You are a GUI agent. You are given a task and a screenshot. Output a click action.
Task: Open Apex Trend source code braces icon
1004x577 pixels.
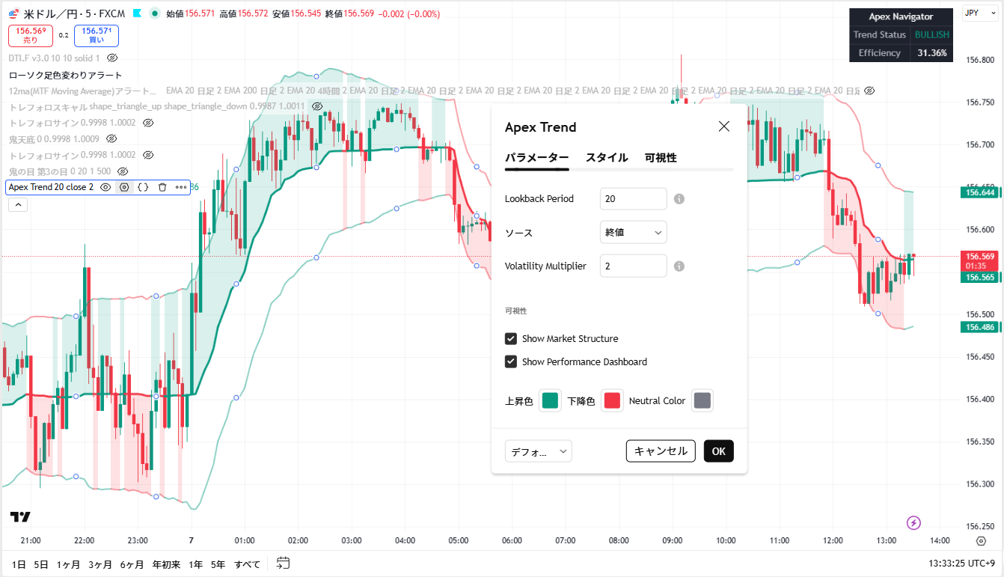click(143, 187)
